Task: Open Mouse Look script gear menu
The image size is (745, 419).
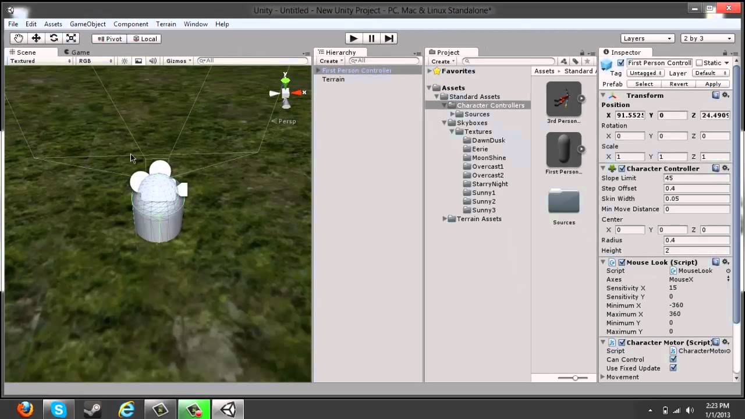Action: (x=726, y=262)
